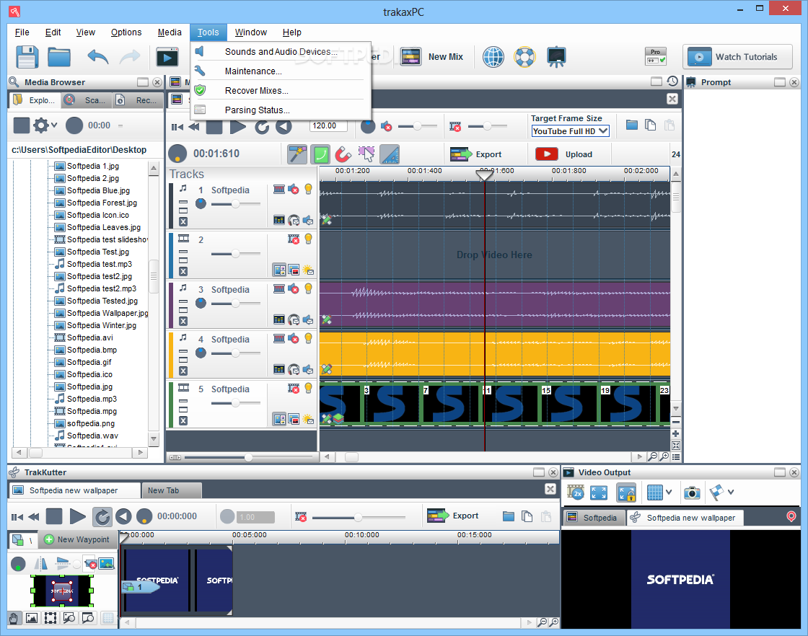Image resolution: width=808 pixels, height=636 pixels.
Task: Click the history clock icon above timeline
Action: click(x=672, y=81)
